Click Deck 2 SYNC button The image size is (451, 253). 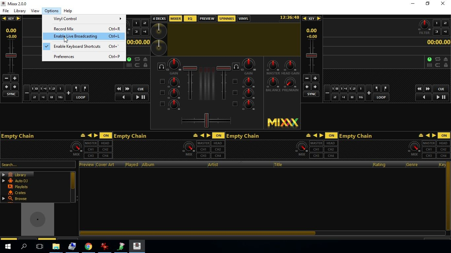click(312, 94)
